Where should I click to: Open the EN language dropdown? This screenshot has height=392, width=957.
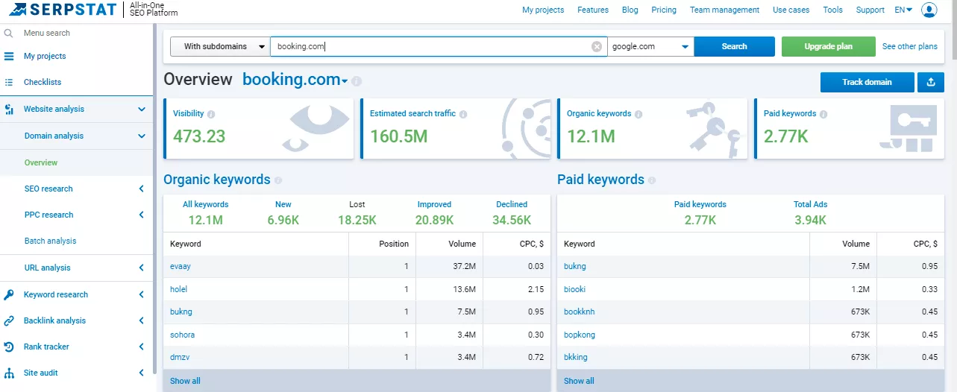click(903, 10)
